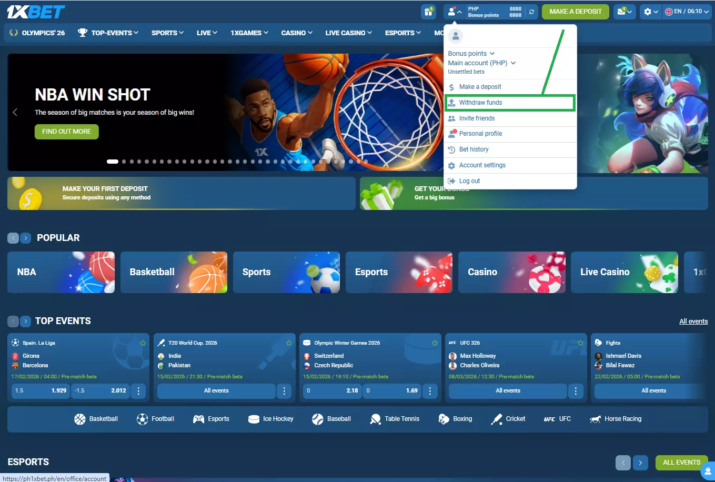Image resolution: width=715 pixels, height=482 pixels.
Task: Favorite the Girona vs Barcelona match
Action: click(x=143, y=343)
